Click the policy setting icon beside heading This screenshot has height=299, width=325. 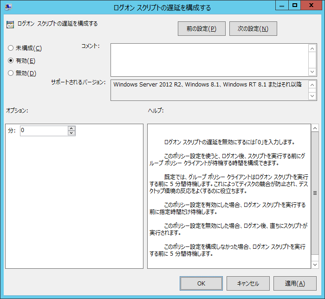pyautogui.click(x=10, y=25)
